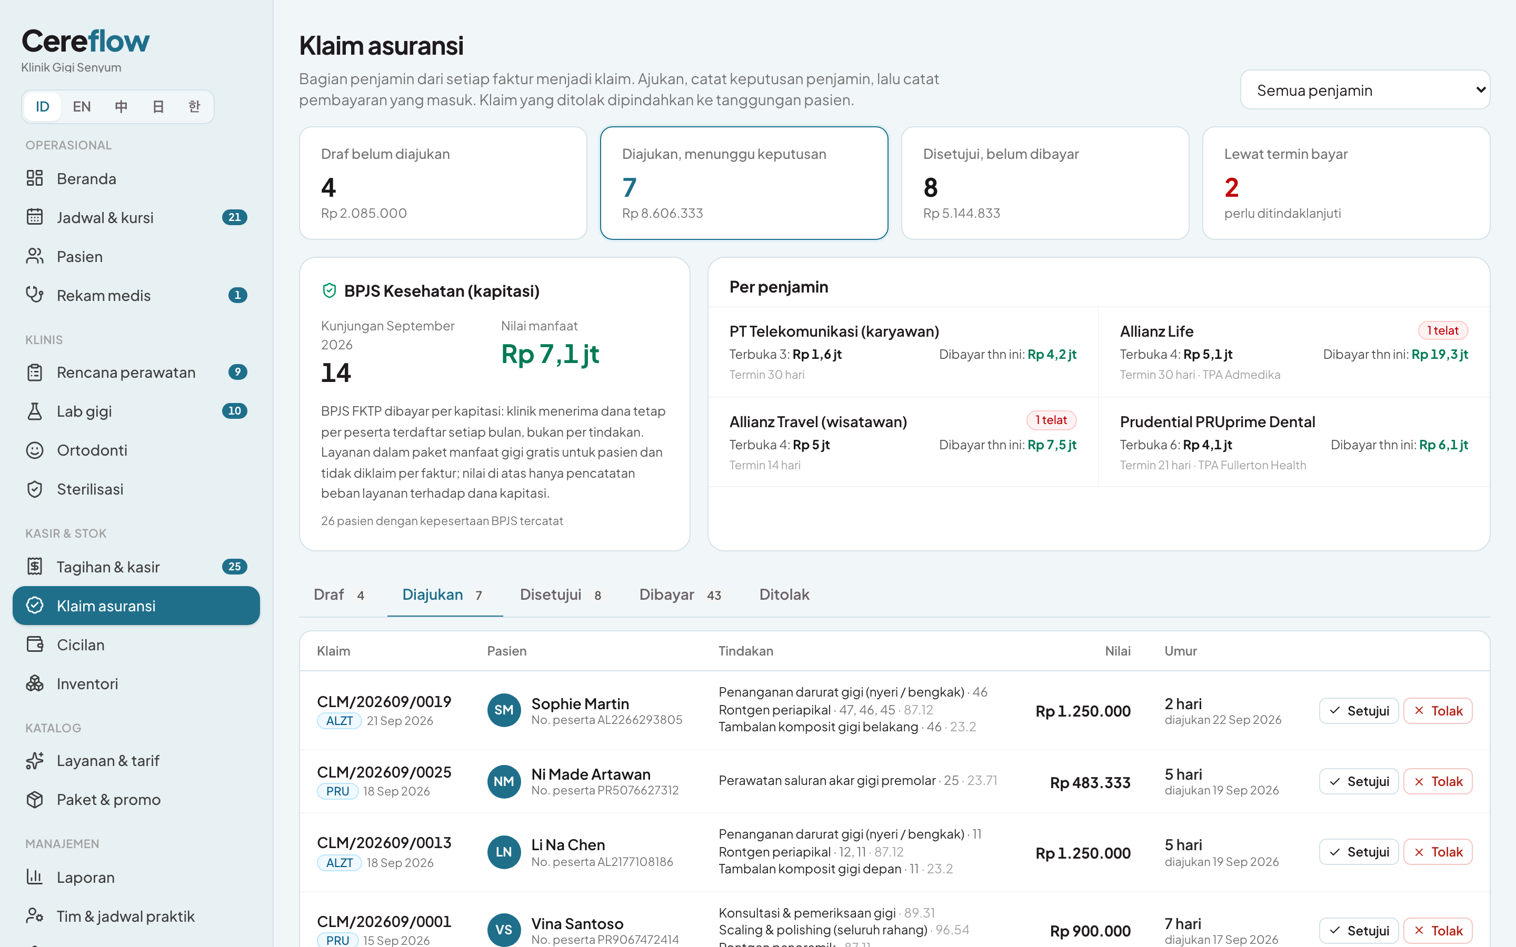Viewport: 1516px width, 947px height.
Task: Switch to the Draf tab
Action: point(339,595)
